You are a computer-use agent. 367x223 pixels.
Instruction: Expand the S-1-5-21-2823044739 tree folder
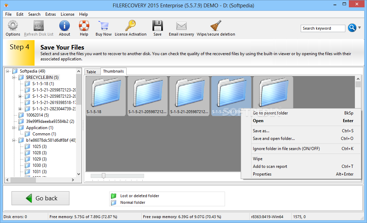pos(20,109)
